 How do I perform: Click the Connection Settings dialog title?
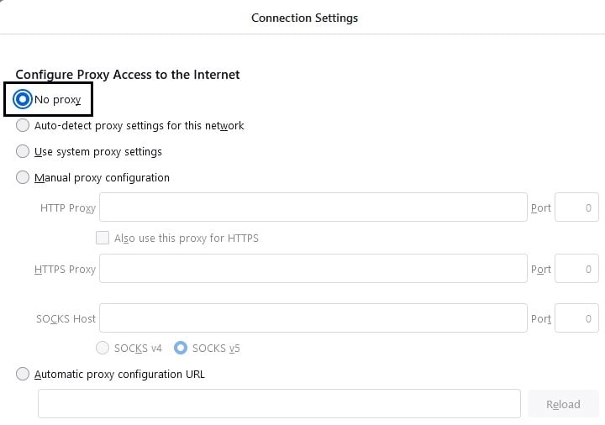coord(304,18)
